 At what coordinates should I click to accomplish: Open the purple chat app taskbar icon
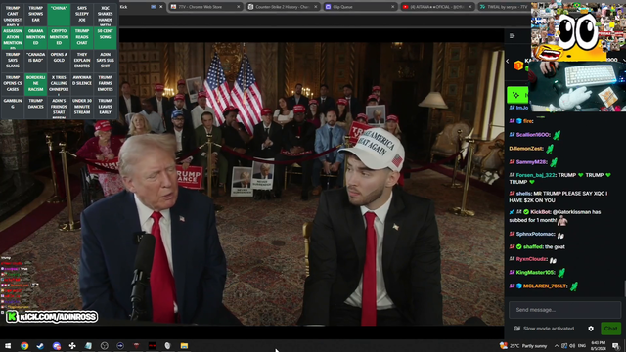pyautogui.click(x=57, y=345)
